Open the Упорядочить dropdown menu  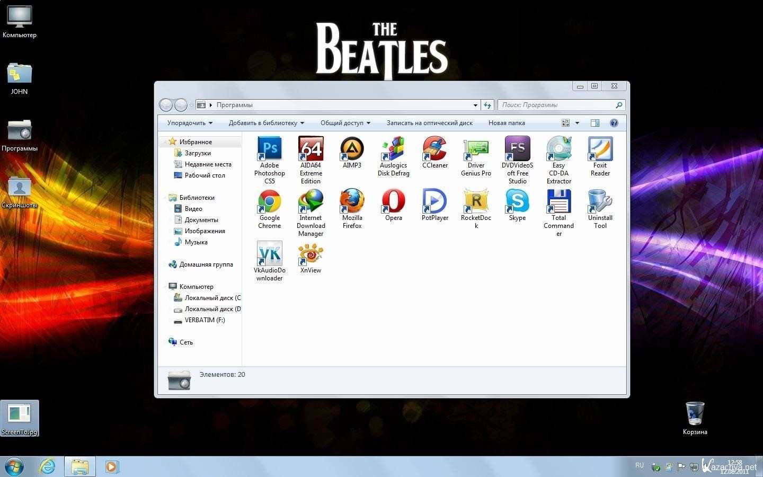pyautogui.click(x=190, y=123)
